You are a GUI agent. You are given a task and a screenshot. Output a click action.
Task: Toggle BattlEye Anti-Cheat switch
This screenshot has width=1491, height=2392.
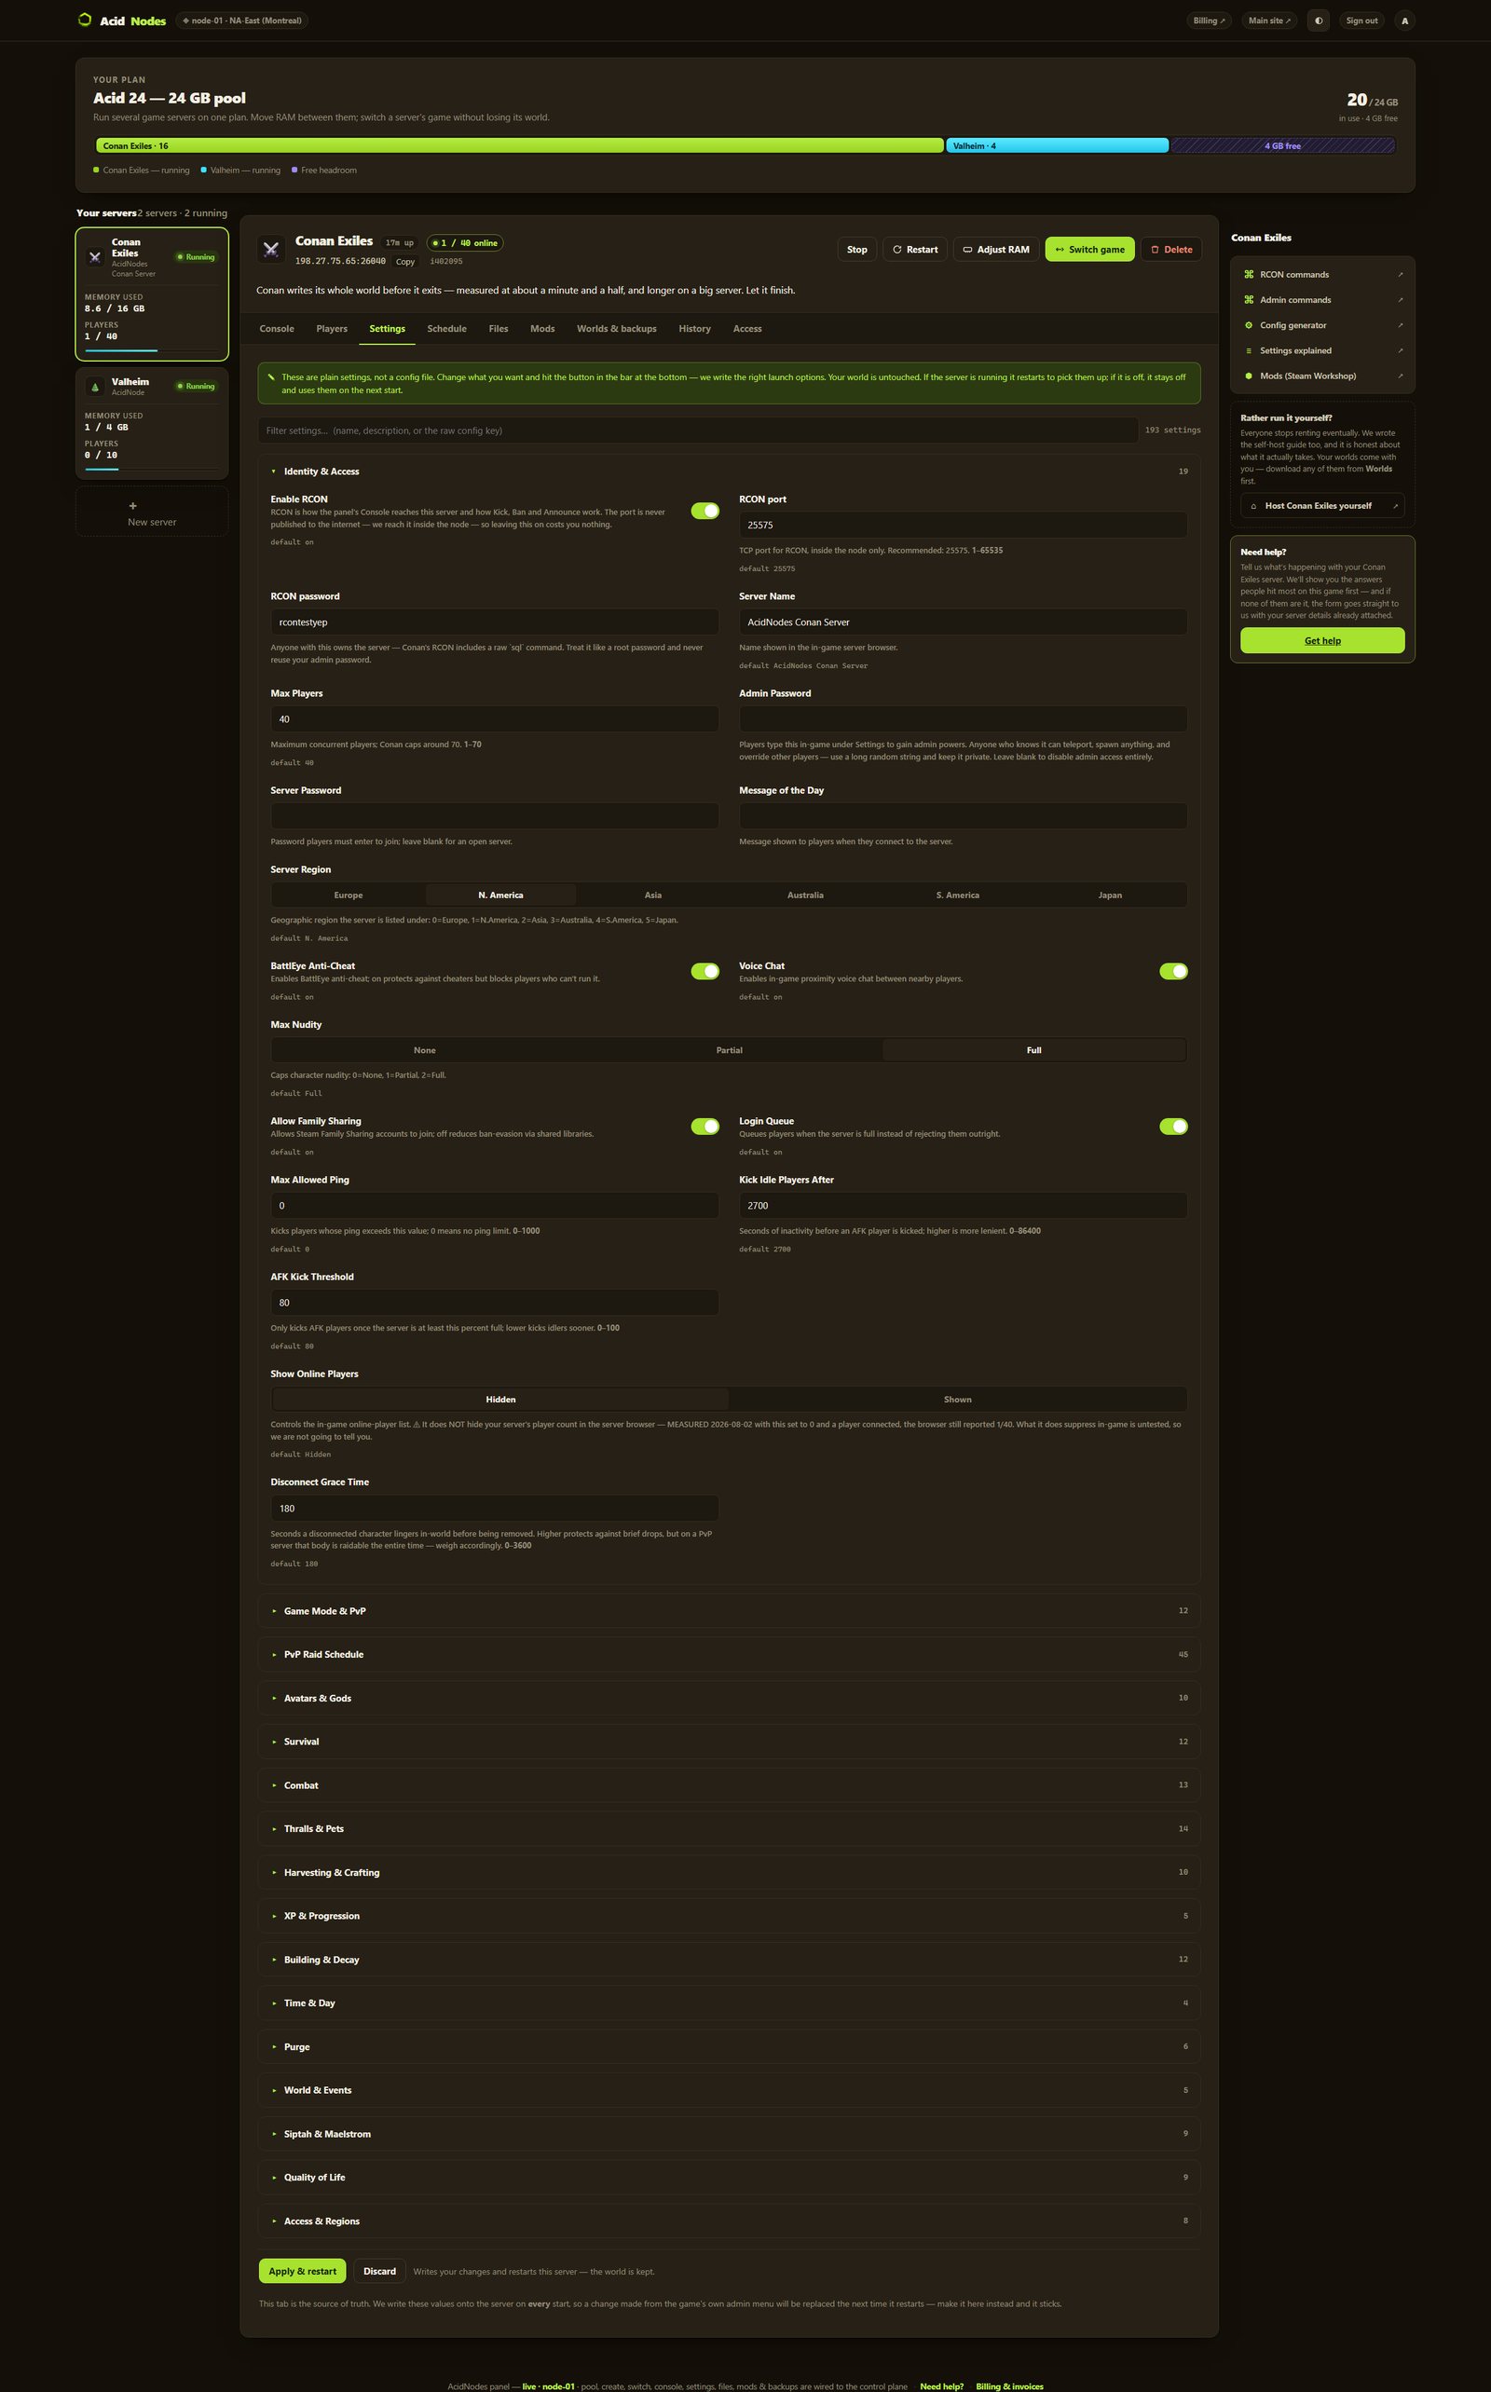(705, 971)
